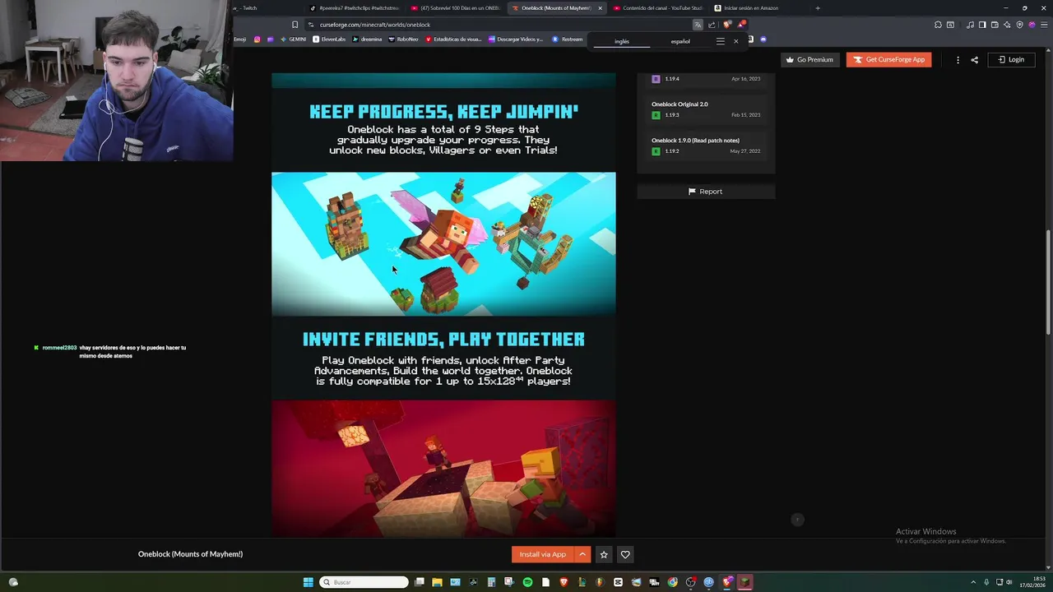Star the Oneblock project to follow it
The height and width of the screenshot is (592, 1053).
click(x=604, y=554)
